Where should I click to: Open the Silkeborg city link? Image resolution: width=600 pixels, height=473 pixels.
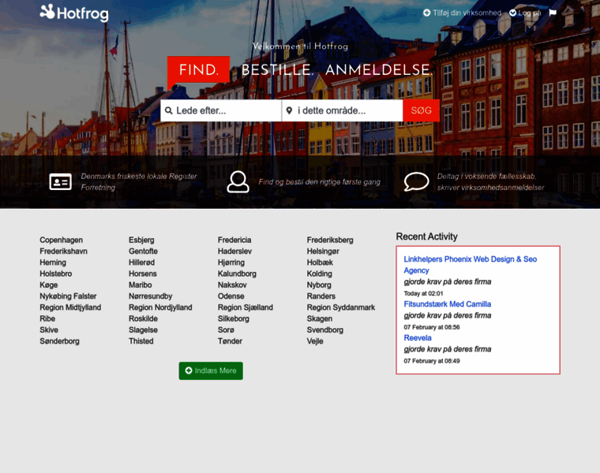(234, 318)
